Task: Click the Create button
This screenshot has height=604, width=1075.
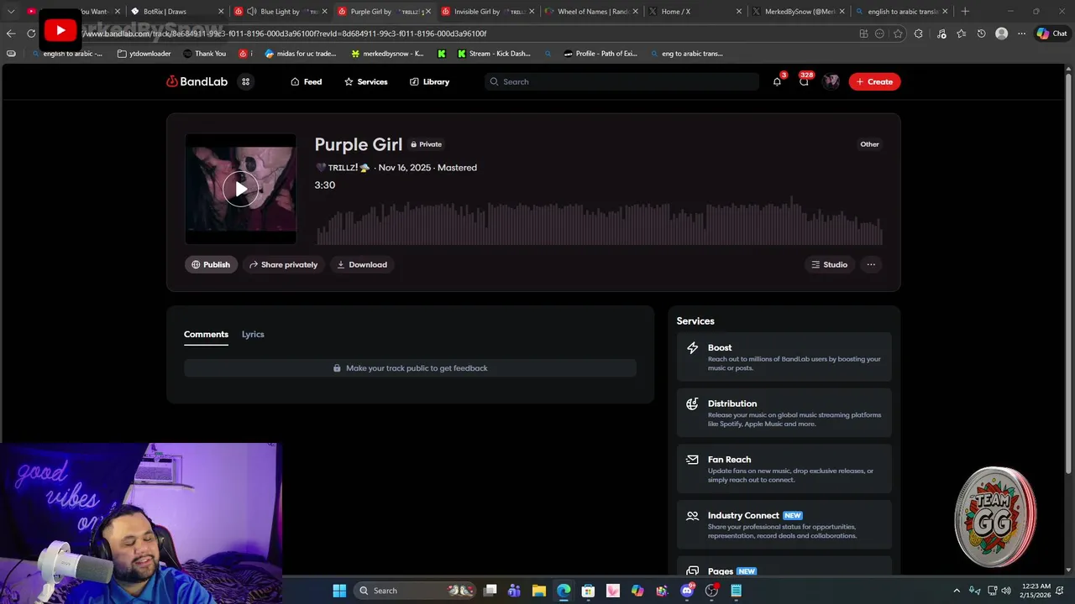Action: (874, 81)
